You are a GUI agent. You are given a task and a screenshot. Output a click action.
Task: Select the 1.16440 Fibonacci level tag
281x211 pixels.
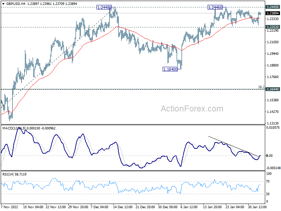[273, 89]
